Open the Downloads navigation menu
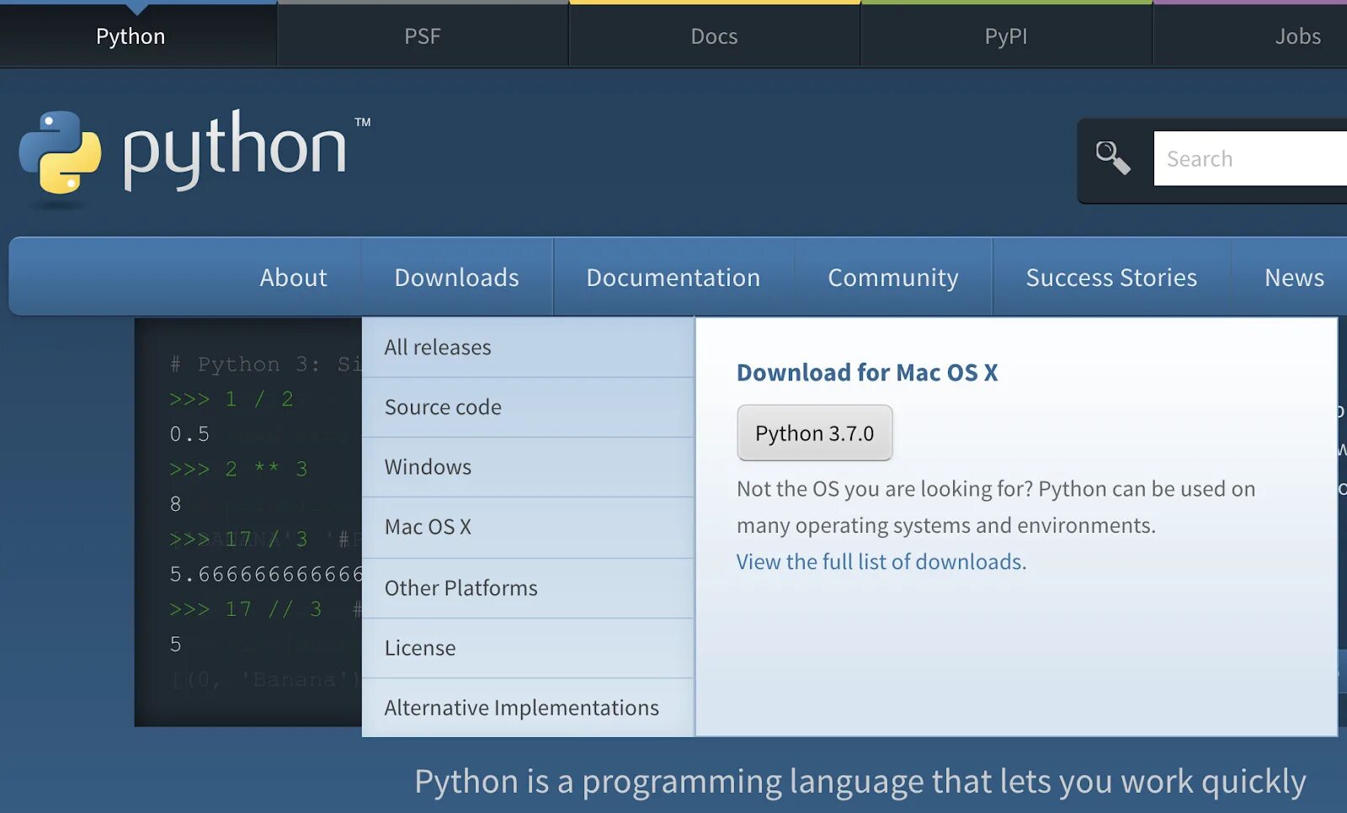The image size is (1347, 813). click(457, 277)
